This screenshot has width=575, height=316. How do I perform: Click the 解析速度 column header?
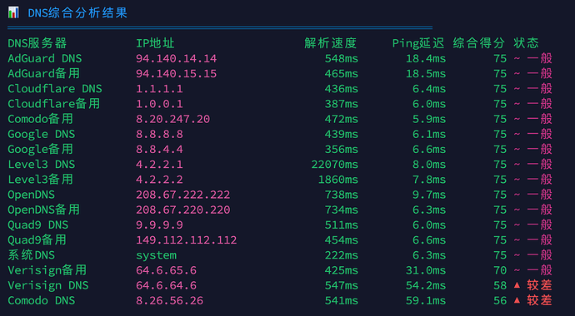[x=330, y=43]
